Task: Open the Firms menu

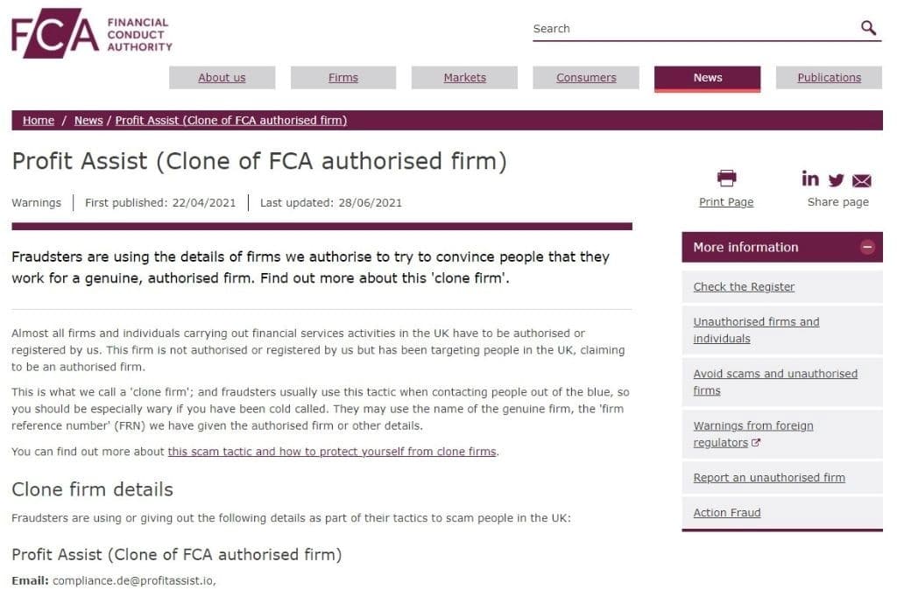Action: (x=343, y=78)
